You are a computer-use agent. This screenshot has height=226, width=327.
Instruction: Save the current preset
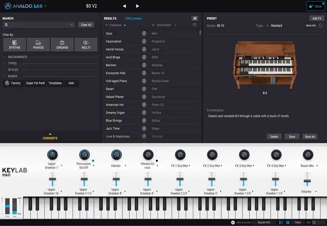(292, 137)
